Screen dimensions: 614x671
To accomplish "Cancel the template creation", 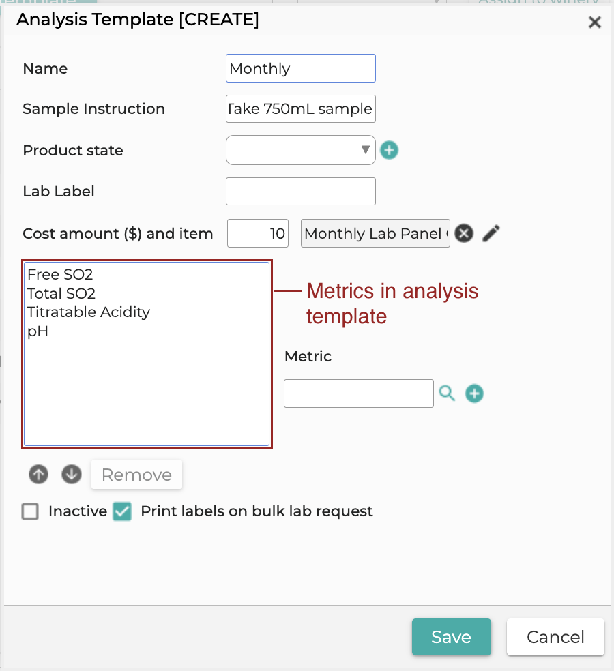I will (x=555, y=637).
